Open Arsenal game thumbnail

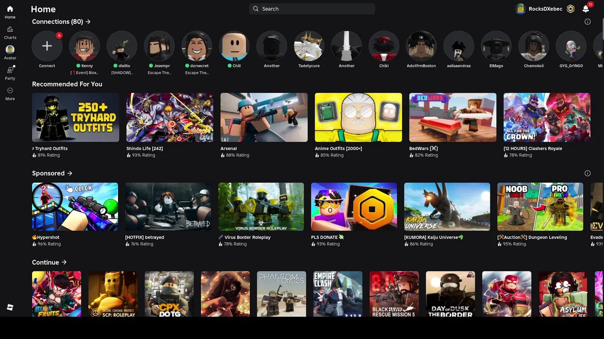pyautogui.click(x=264, y=117)
